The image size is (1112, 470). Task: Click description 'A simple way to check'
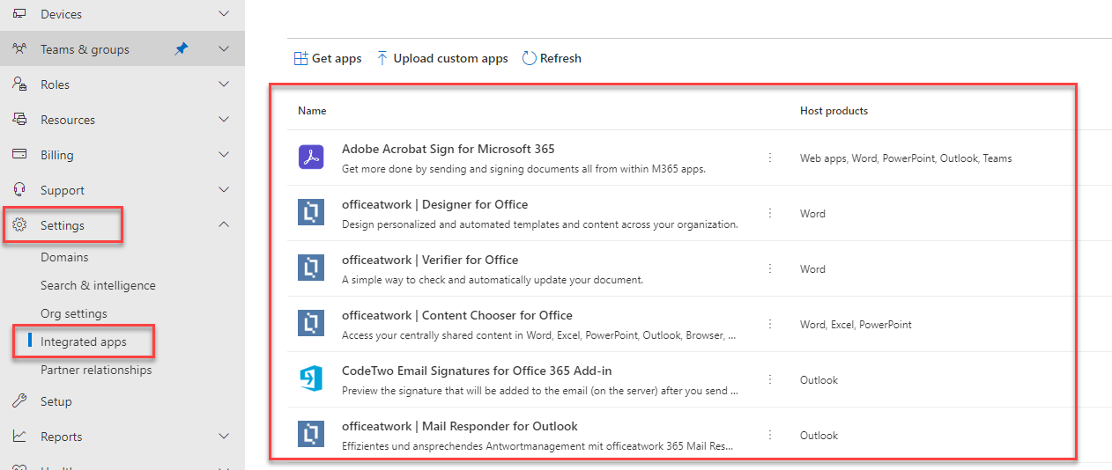(493, 279)
